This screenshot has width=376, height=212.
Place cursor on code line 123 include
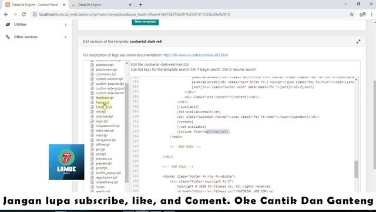[203, 132]
